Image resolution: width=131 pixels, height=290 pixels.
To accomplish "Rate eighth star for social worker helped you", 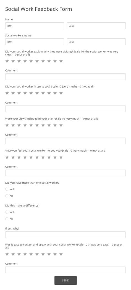I will [49, 157].
